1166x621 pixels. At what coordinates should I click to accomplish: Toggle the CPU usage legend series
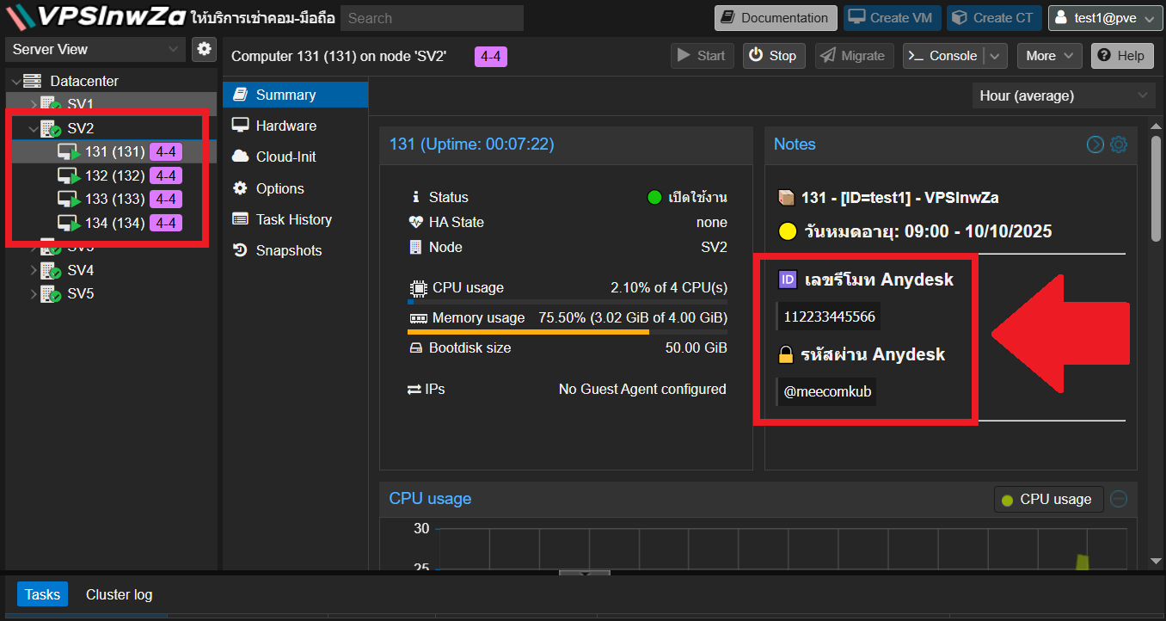(1048, 499)
